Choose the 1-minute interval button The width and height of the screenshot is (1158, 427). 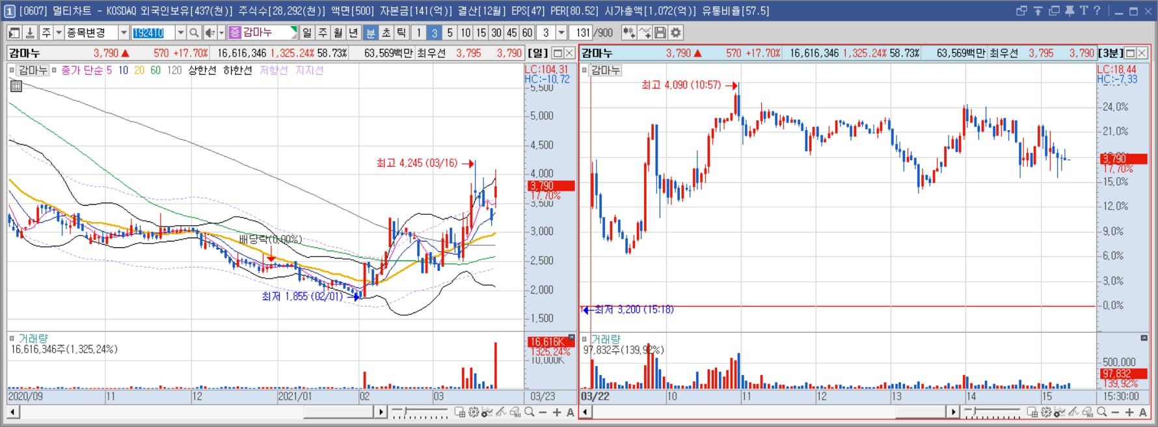pos(419,33)
